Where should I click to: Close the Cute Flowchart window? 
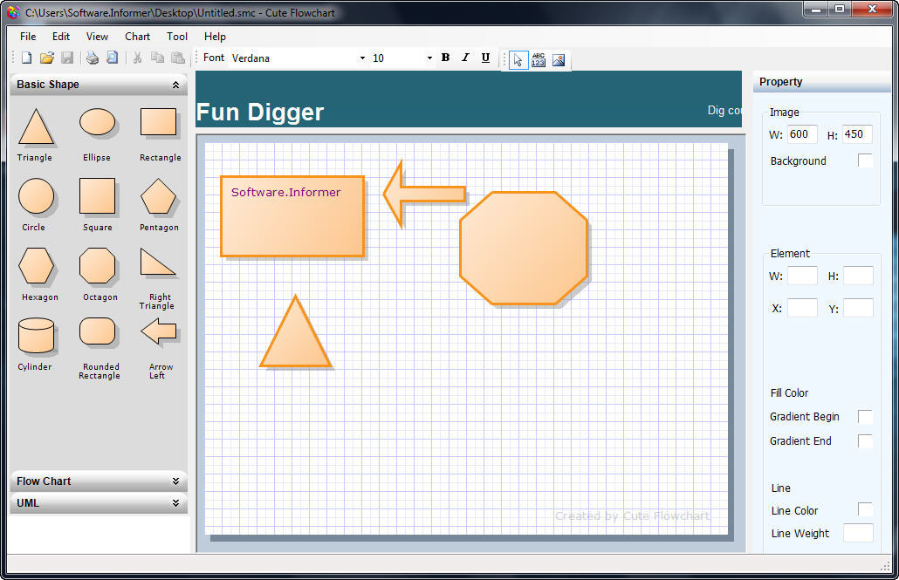[873, 10]
